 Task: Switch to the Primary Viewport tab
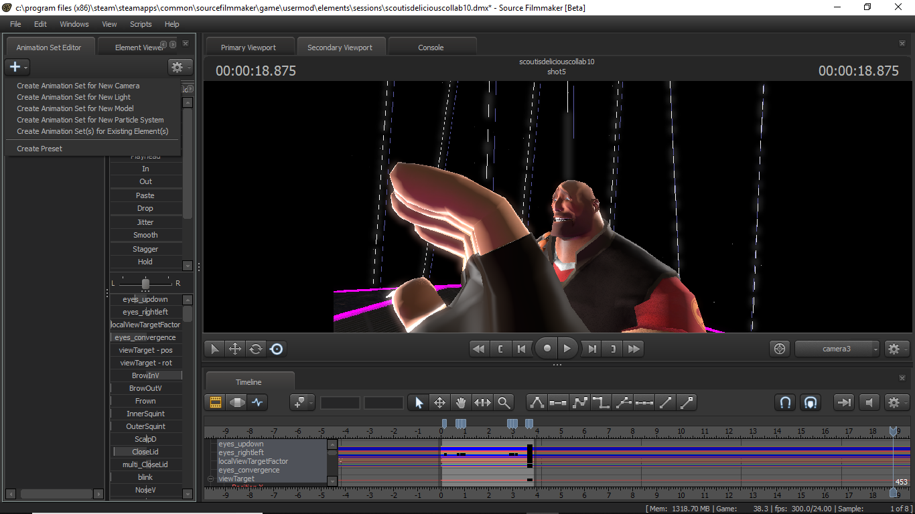click(x=249, y=48)
